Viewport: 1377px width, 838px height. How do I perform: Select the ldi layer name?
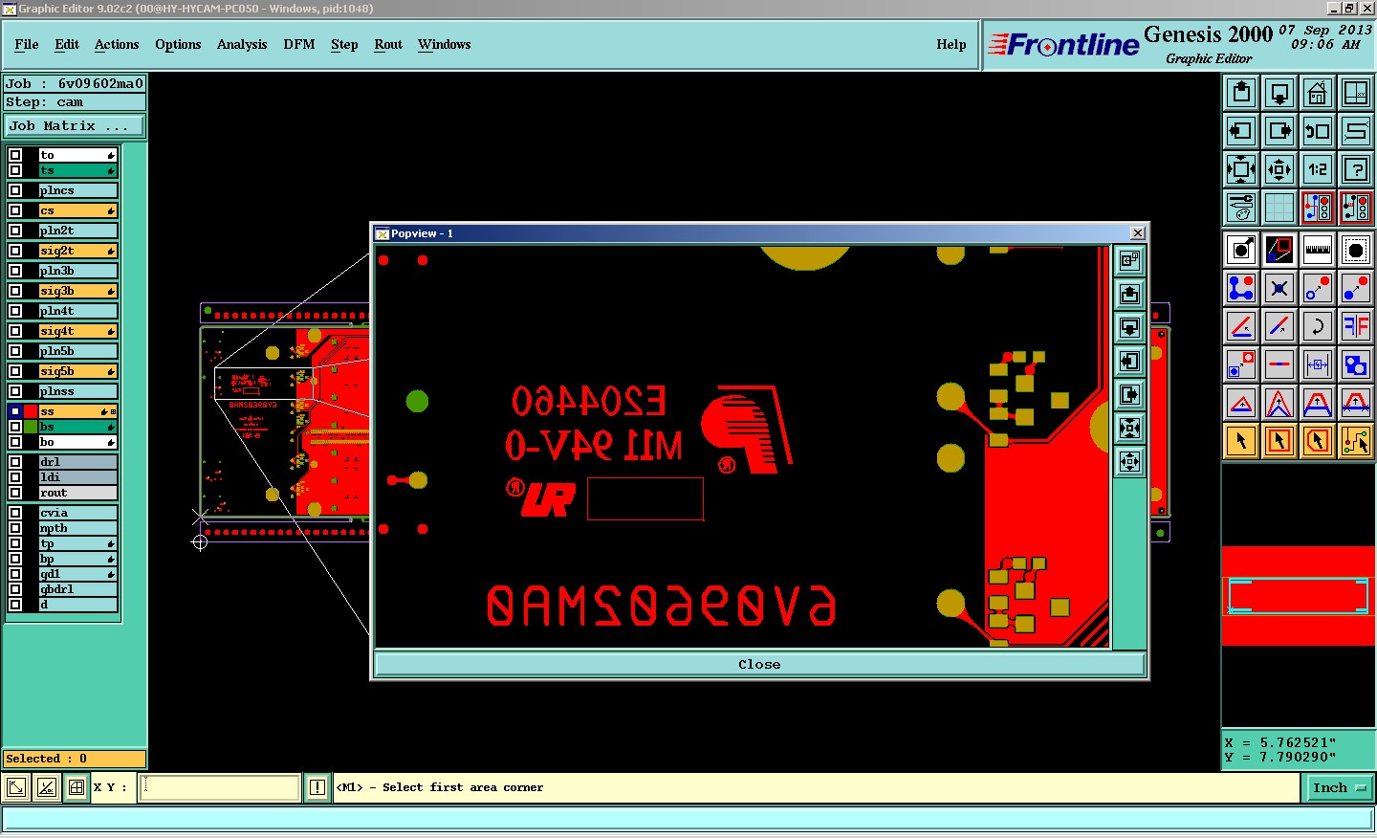77,477
